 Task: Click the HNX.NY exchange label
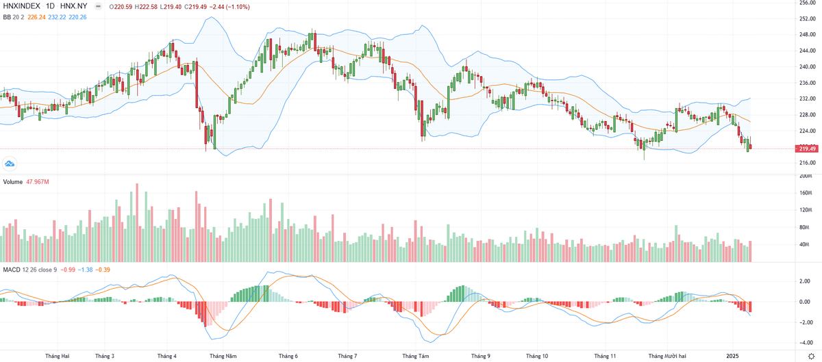pyautogui.click(x=75, y=5)
